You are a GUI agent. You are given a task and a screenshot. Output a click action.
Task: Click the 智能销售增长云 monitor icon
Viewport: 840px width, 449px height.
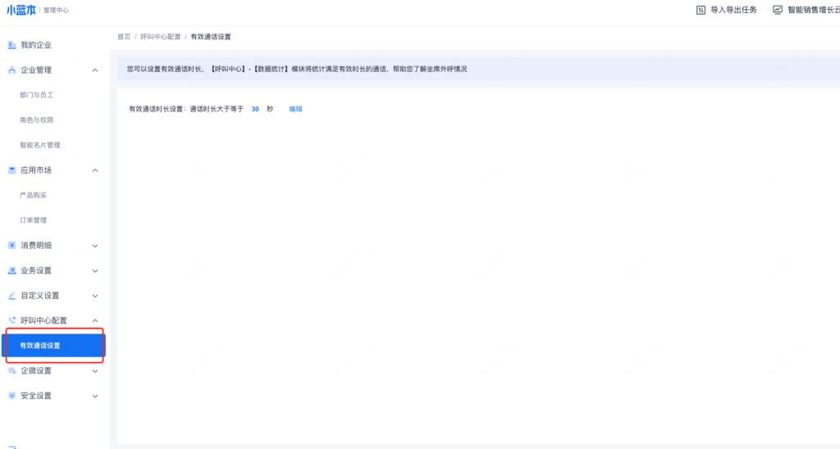pyautogui.click(x=777, y=10)
